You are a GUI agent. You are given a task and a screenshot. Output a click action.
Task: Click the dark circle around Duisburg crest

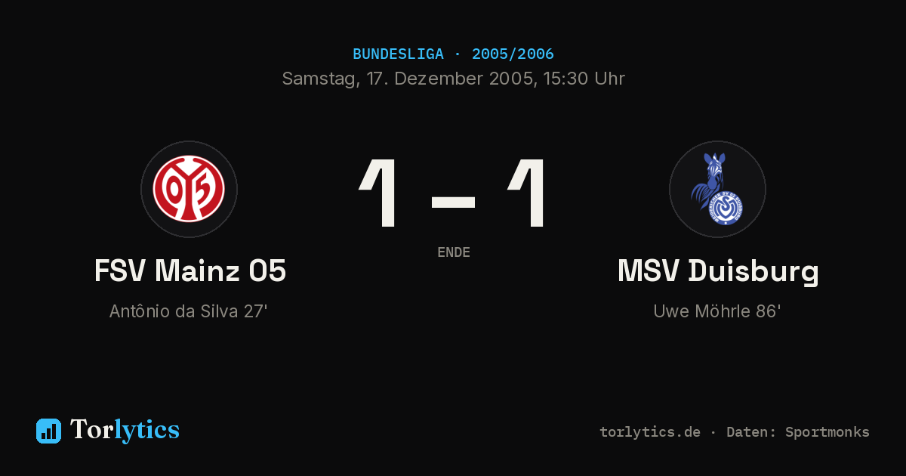pos(717,189)
